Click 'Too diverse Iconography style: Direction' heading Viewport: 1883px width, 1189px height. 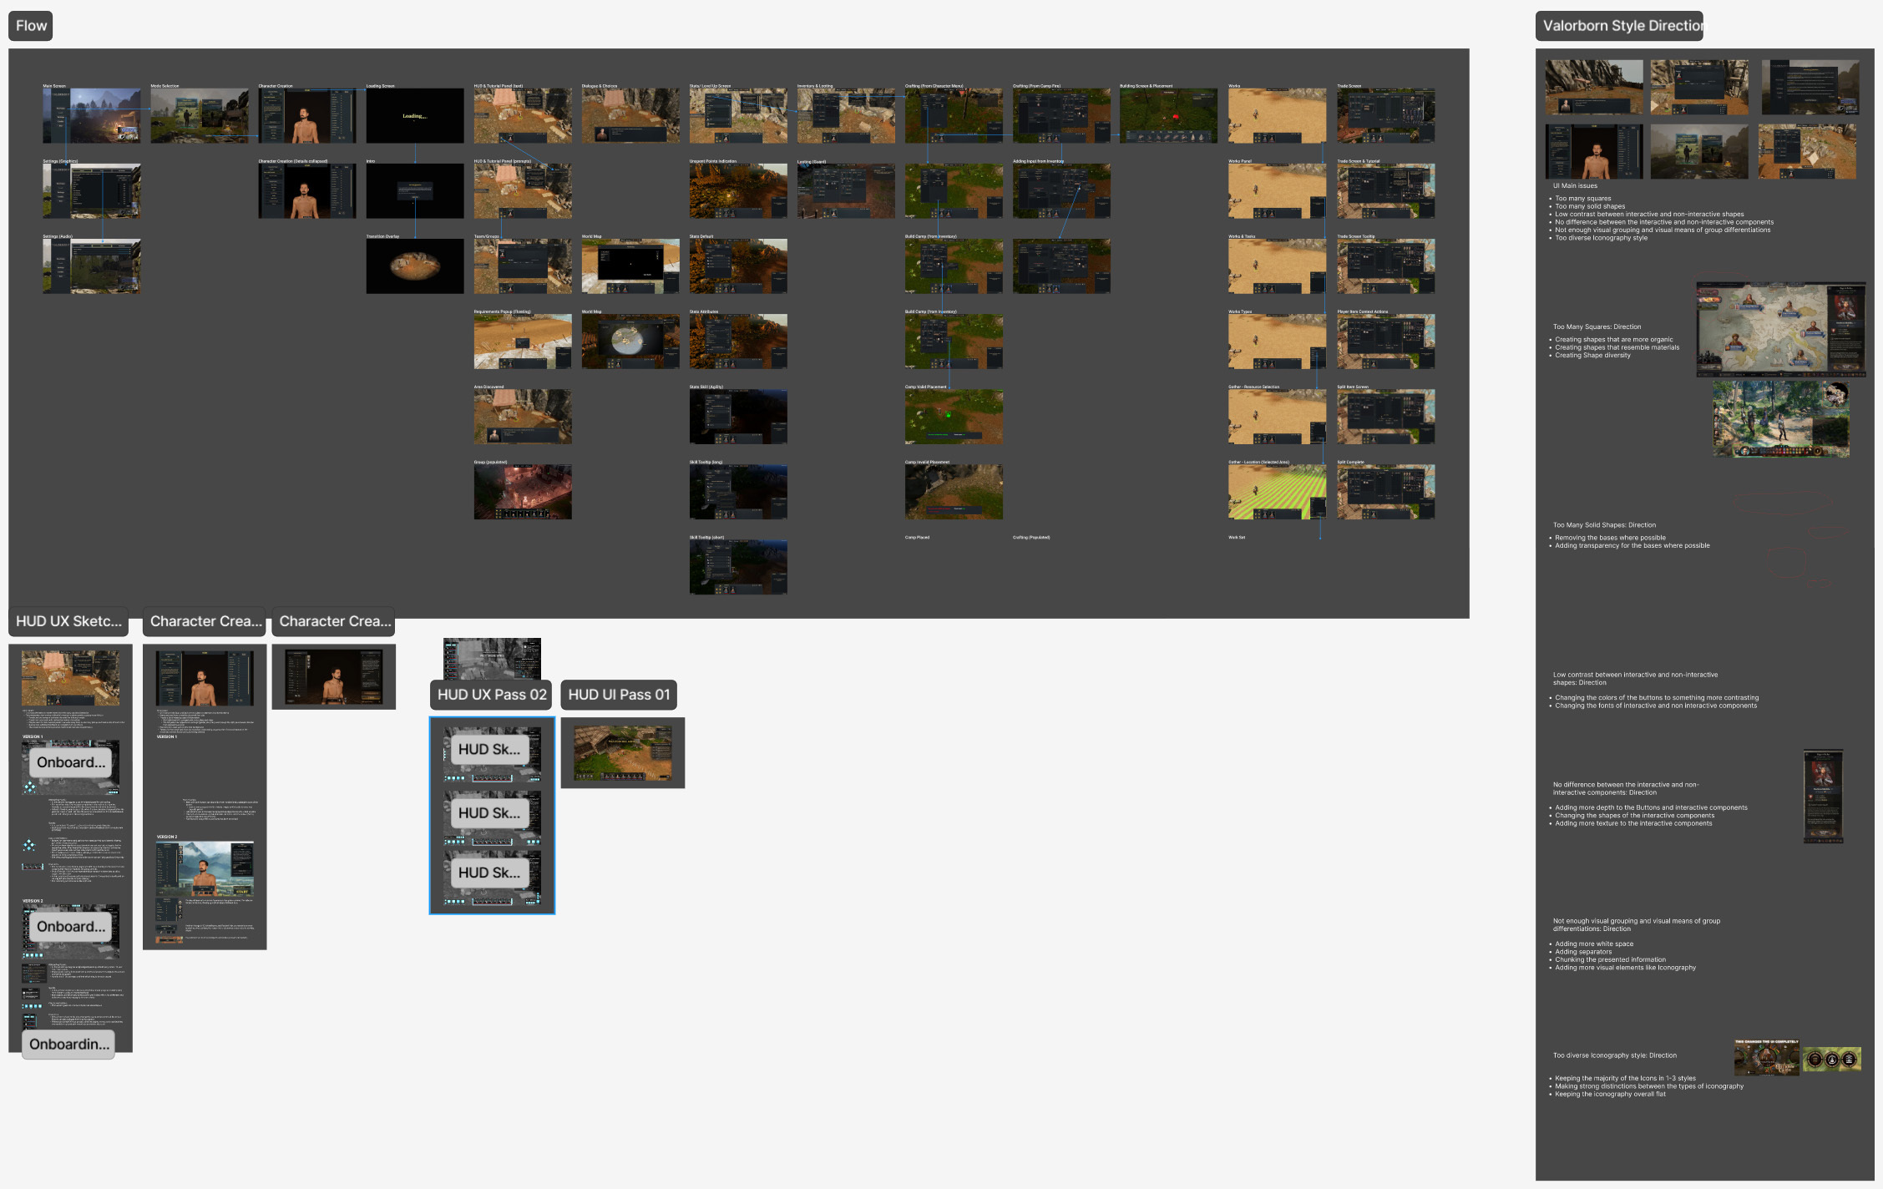click(x=1614, y=1055)
